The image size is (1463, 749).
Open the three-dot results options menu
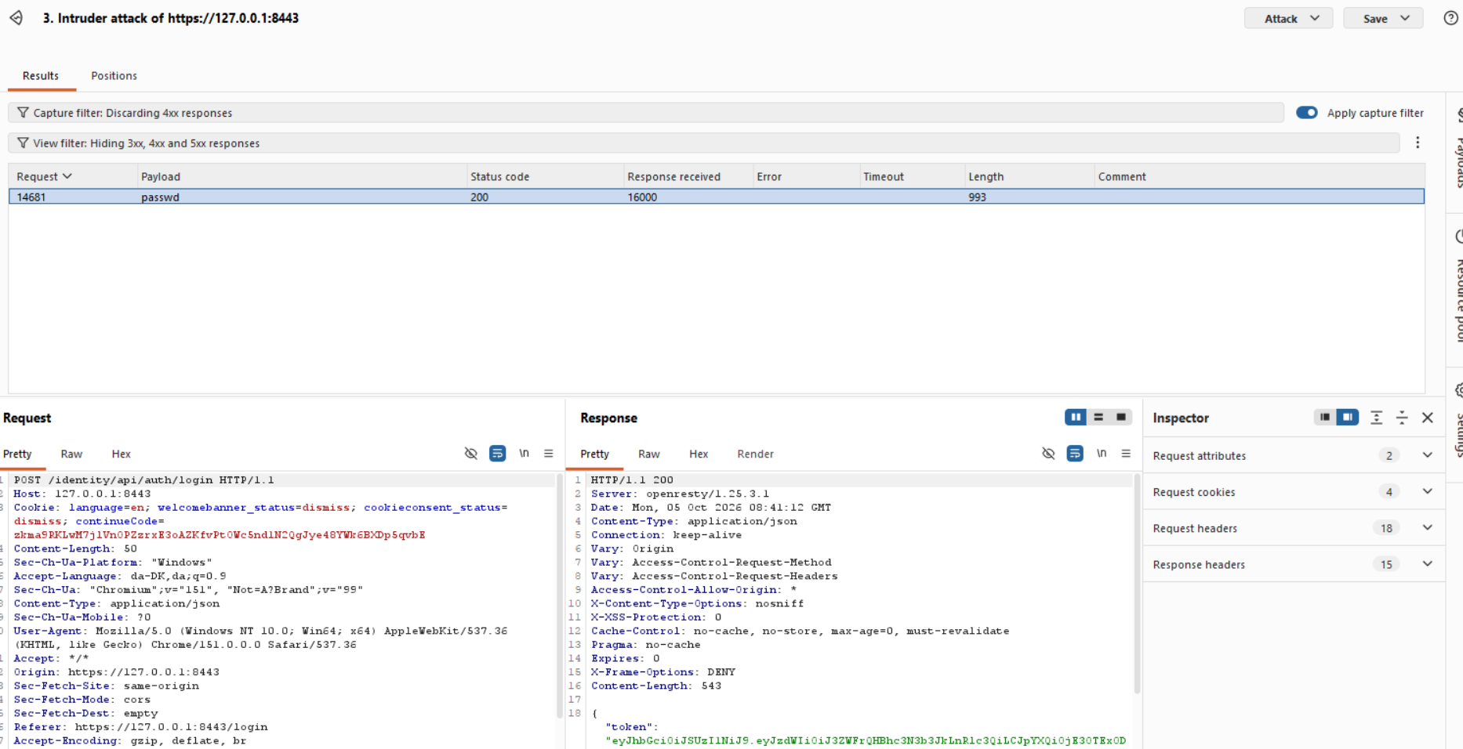coord(1418,143)
